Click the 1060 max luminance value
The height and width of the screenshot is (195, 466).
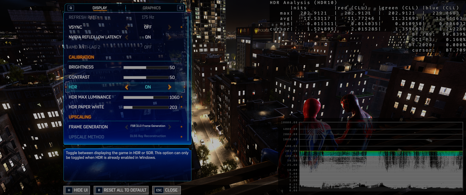tap(174, 97)
